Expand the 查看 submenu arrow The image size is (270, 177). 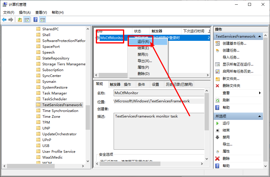259,93
